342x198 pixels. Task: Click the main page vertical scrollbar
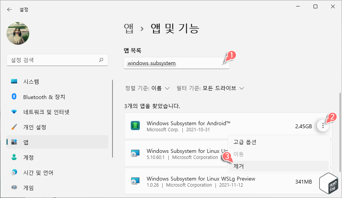[340, 132]
